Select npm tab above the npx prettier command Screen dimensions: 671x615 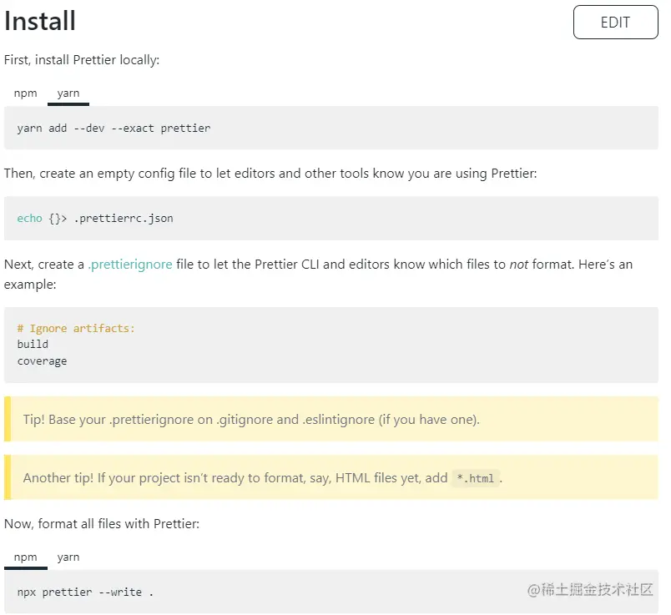26,557
